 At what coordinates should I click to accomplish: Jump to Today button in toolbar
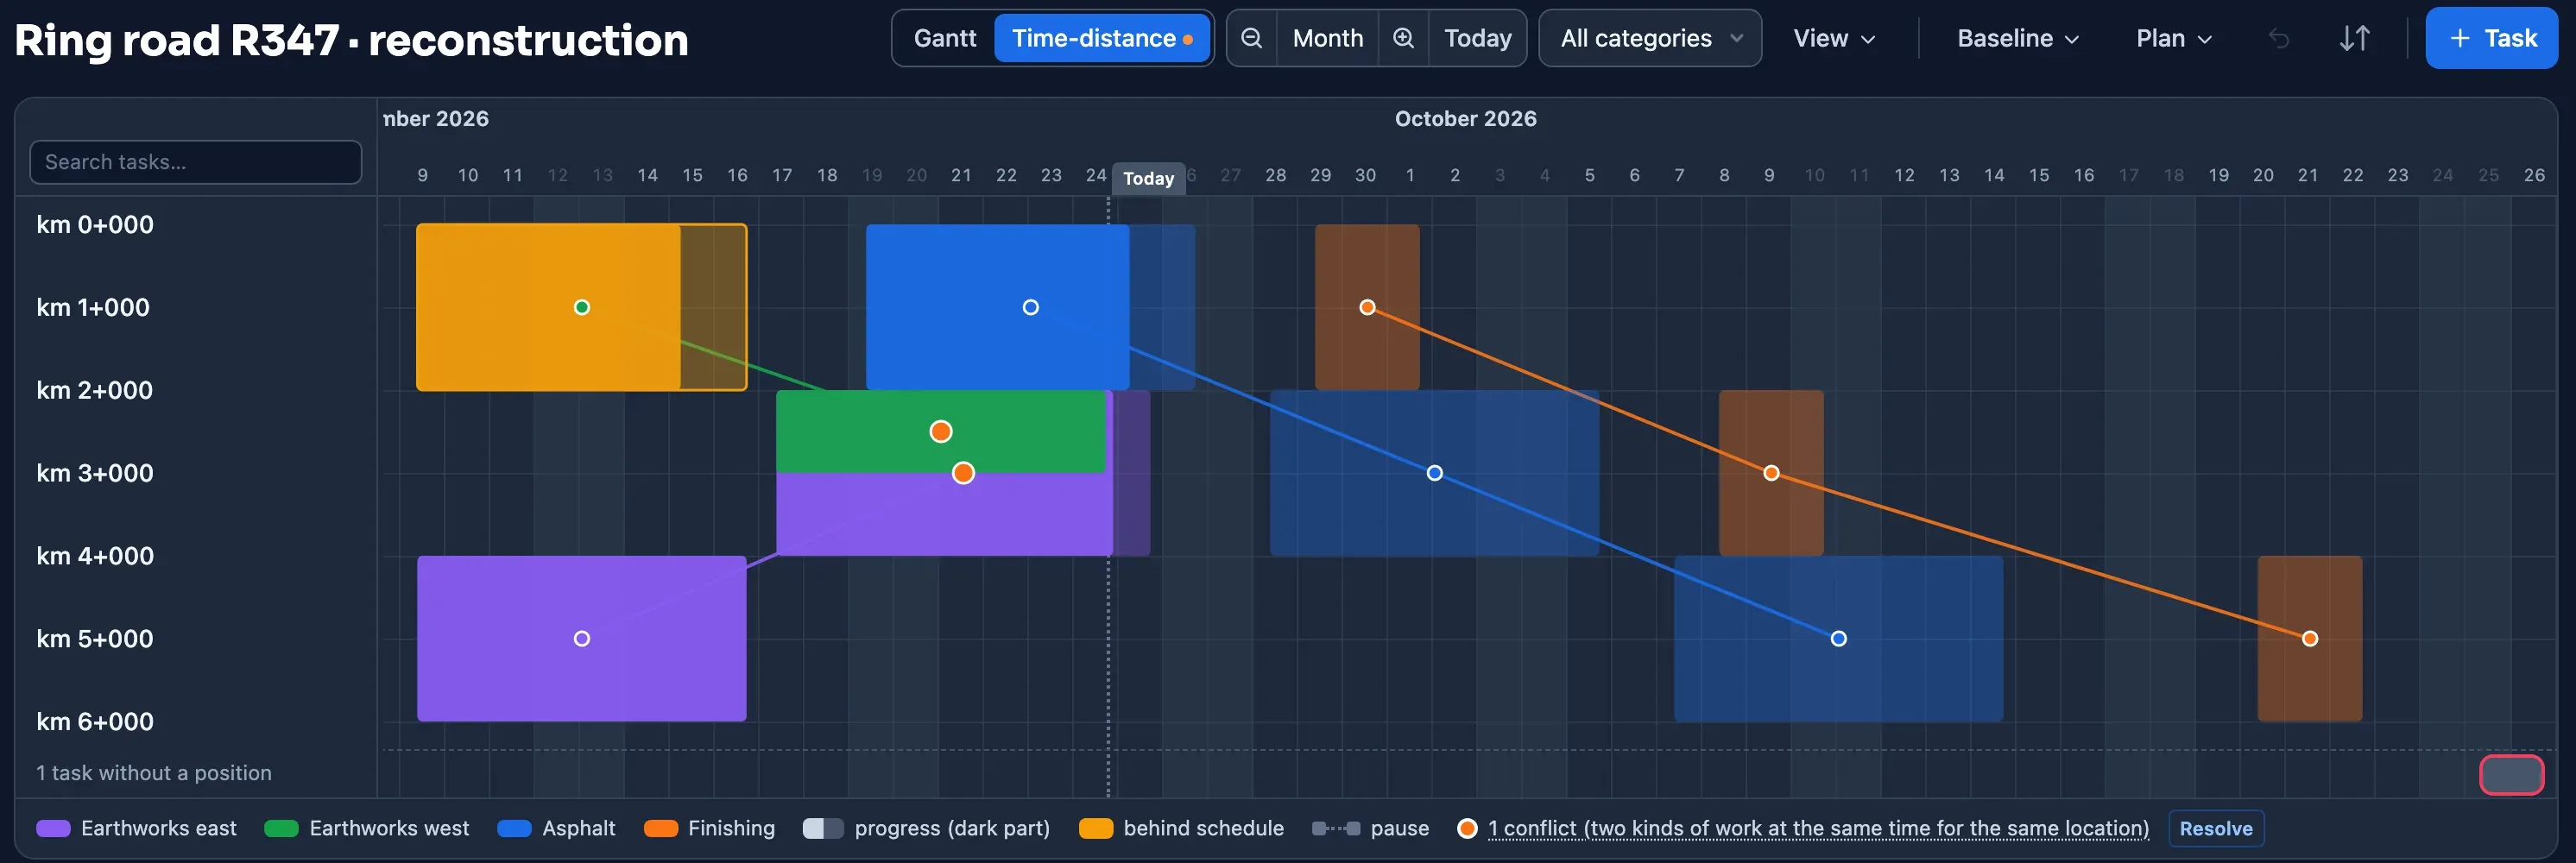pyautogui.click(x=1477, y=38)
